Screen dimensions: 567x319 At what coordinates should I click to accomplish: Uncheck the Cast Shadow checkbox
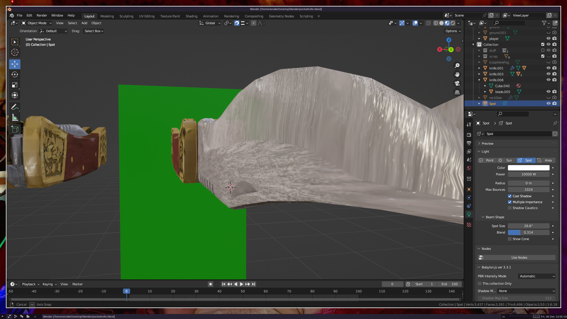pos(510,196)
